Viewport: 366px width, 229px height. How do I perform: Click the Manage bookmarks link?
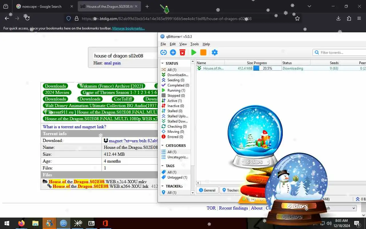tap(129, 28)
